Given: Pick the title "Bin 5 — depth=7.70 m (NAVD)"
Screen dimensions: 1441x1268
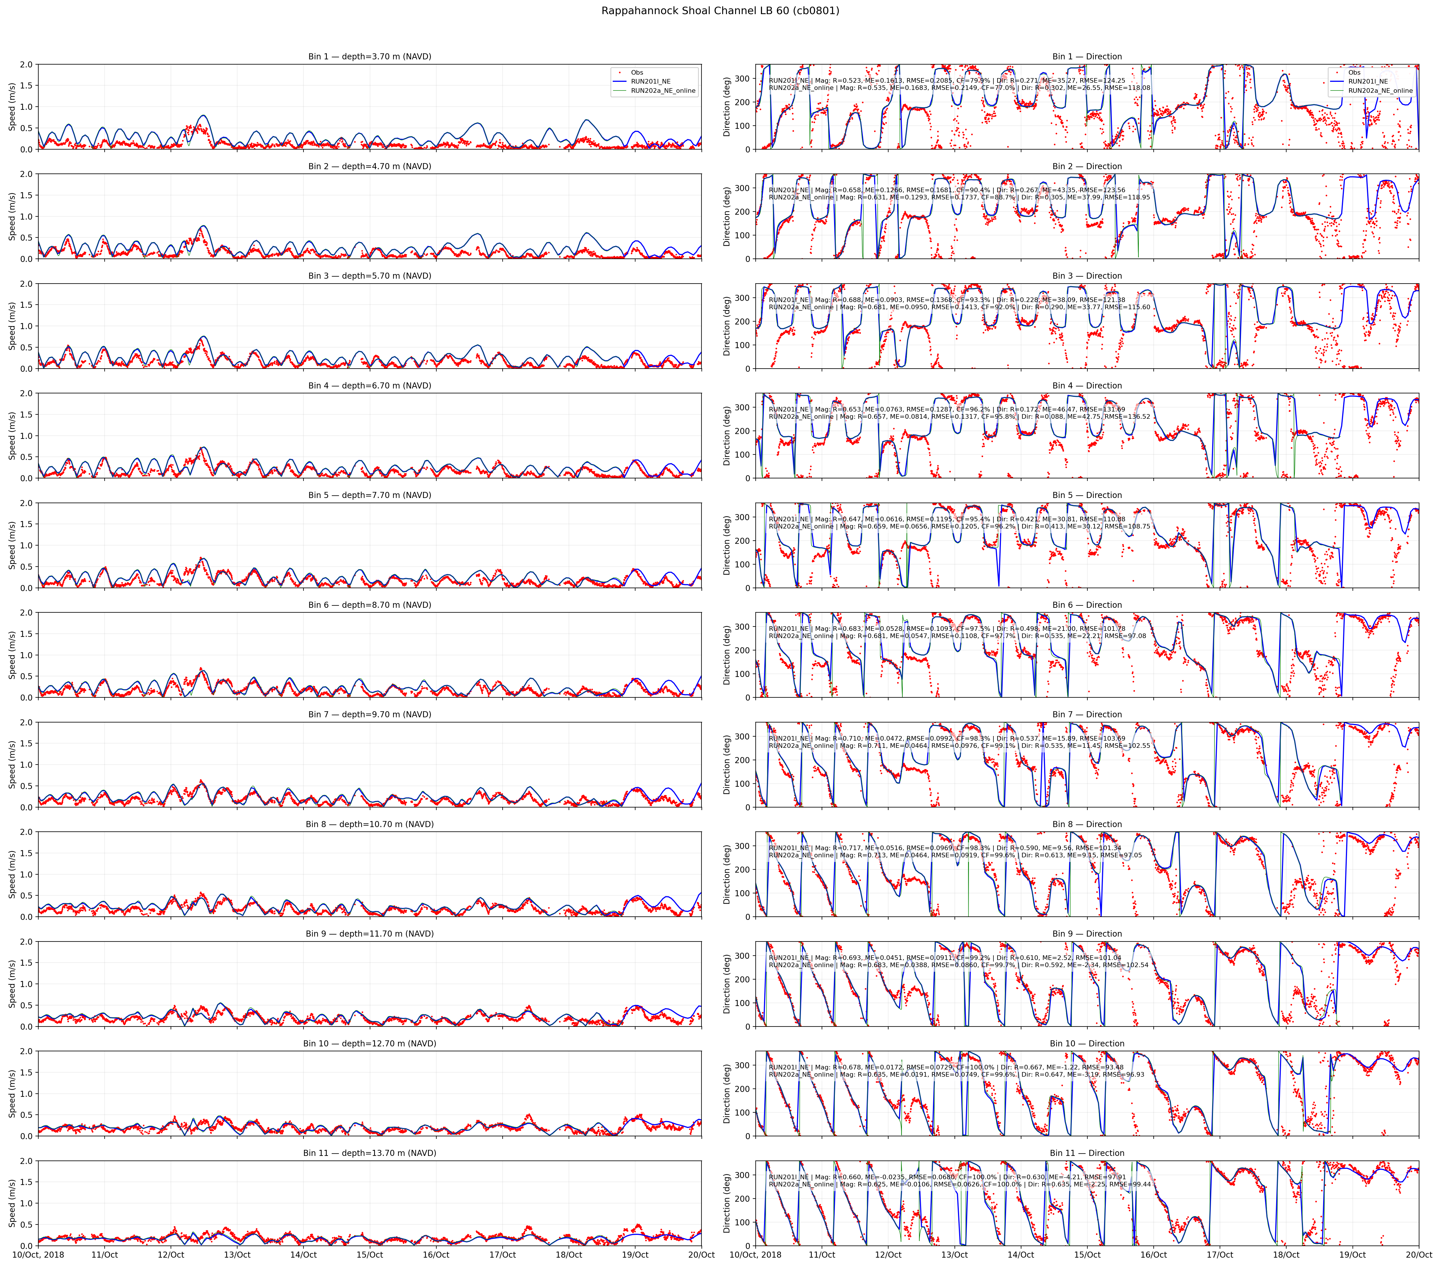Looking at the screenshot, I should click(369, 495).
